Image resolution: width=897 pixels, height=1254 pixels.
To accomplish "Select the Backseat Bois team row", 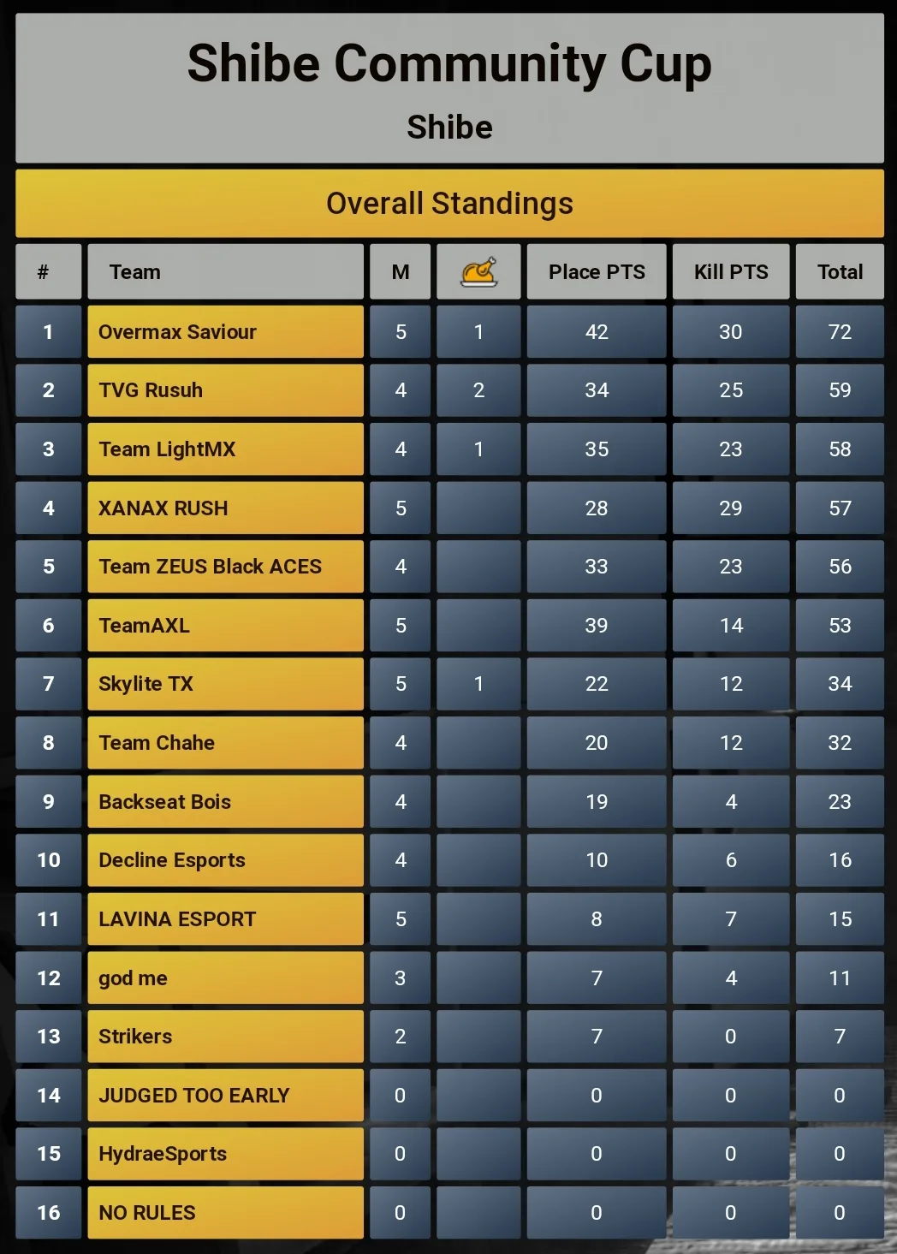I will pos(225,802).
